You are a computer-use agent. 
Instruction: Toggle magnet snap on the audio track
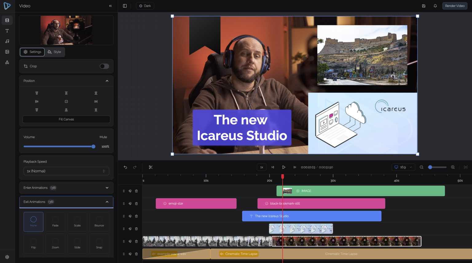tap(130, 254)
